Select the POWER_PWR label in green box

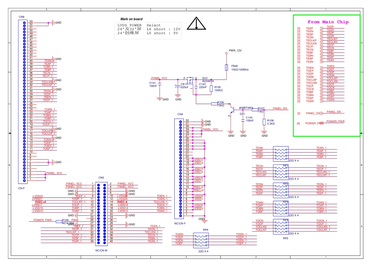point(335,121)
